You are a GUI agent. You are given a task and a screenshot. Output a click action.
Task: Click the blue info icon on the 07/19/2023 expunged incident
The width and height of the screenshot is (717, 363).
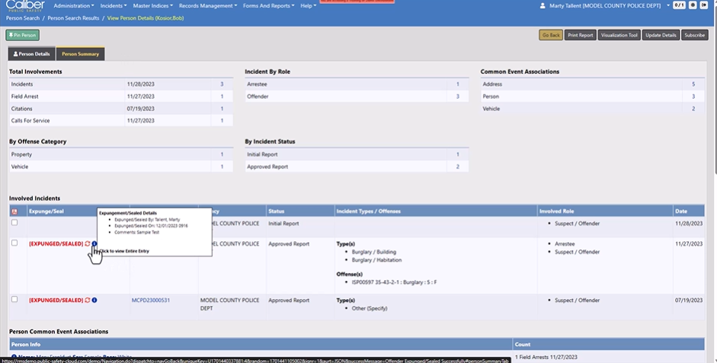94,300
